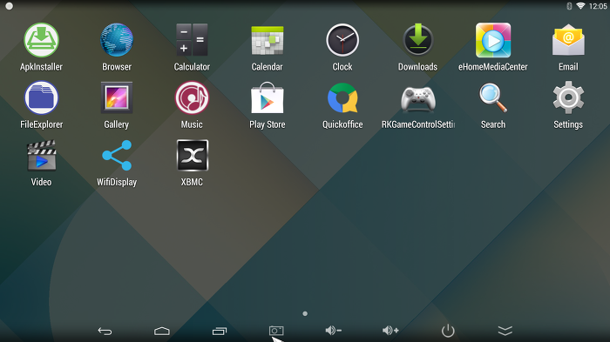Screen dimensions: 610x342
Task: Open the Calendar app
Action: 268,40
